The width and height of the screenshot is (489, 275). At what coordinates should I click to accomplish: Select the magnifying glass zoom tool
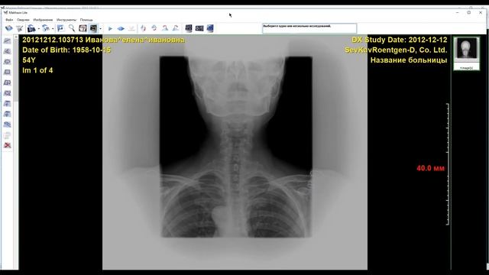point(72,28)
